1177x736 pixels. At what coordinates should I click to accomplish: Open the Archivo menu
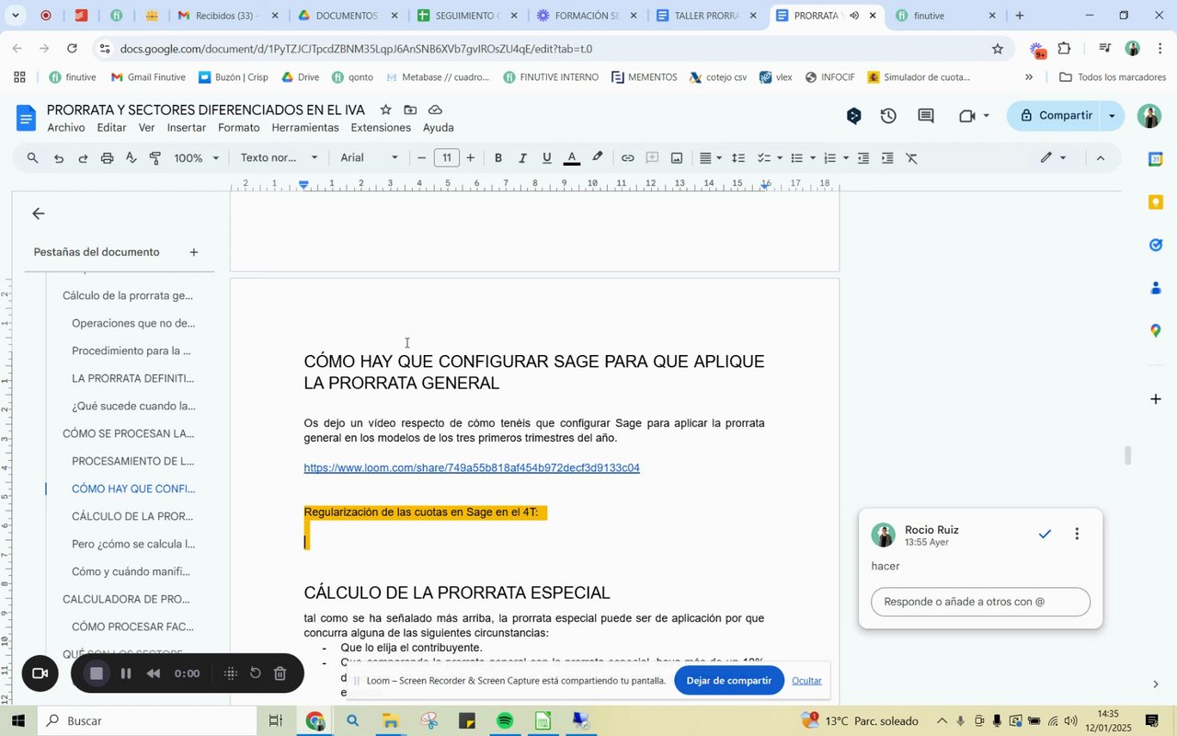[66, 128]
